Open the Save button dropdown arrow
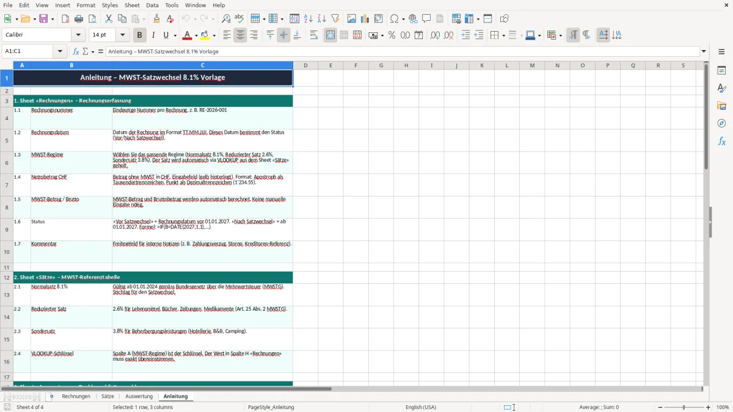 53,19
